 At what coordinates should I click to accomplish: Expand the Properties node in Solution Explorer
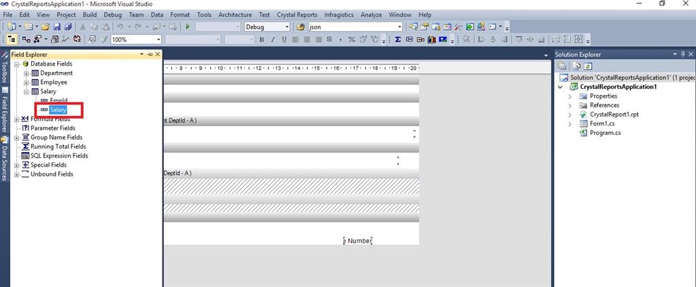(x=570, y=96)
